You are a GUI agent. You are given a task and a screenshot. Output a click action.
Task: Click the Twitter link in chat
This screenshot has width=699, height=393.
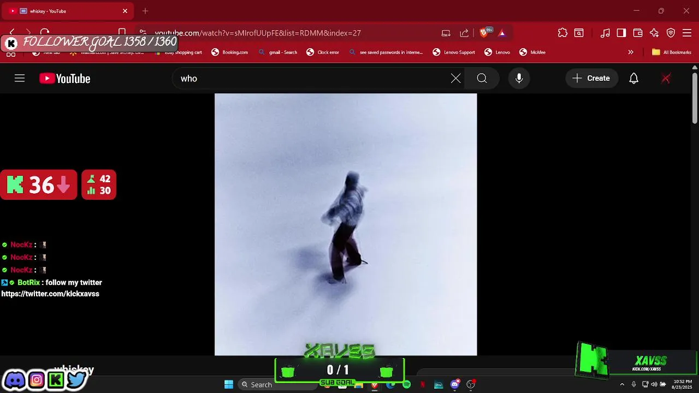point(50,294)
